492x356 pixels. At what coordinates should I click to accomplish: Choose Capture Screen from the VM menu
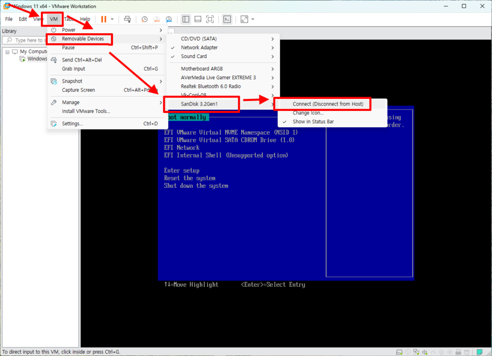click(x=106, y=90)
